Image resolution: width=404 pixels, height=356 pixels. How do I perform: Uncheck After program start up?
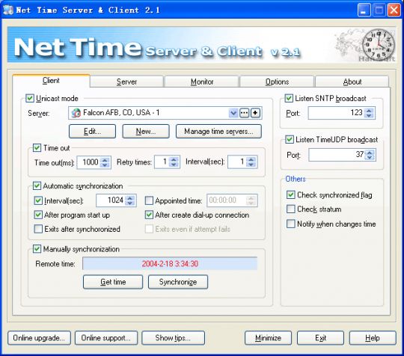[38, 215]
